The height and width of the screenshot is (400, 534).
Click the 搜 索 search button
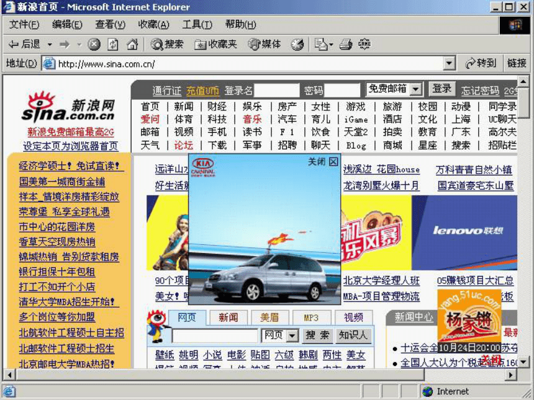[x=317, y=336]
